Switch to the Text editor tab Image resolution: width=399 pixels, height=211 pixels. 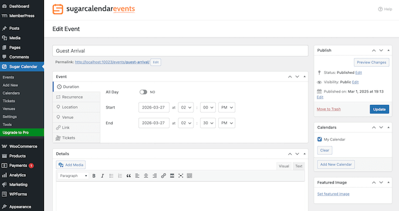coord(299,166)
